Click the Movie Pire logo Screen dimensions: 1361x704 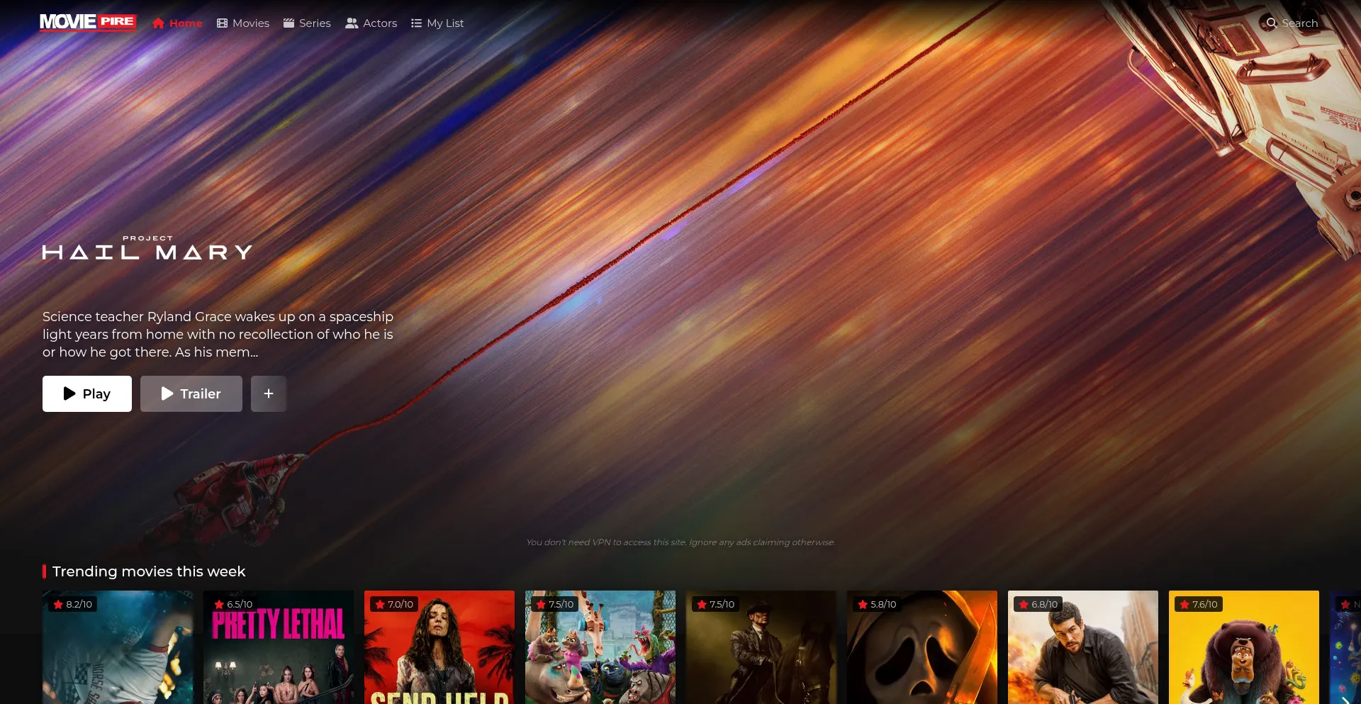[88, 22]
